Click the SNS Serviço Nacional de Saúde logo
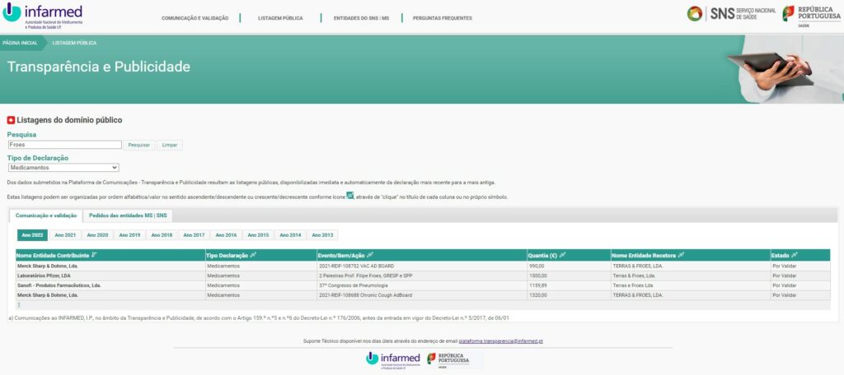The image size is (844, 375). [x=731, y=14]
